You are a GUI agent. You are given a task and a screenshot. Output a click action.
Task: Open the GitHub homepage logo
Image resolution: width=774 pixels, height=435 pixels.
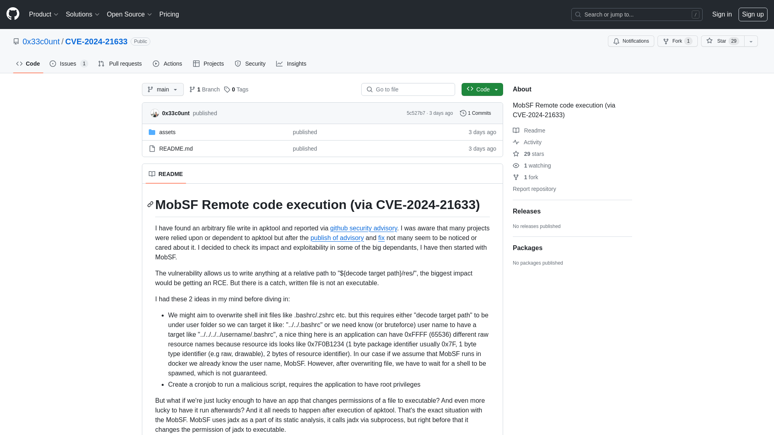(13, 14)
